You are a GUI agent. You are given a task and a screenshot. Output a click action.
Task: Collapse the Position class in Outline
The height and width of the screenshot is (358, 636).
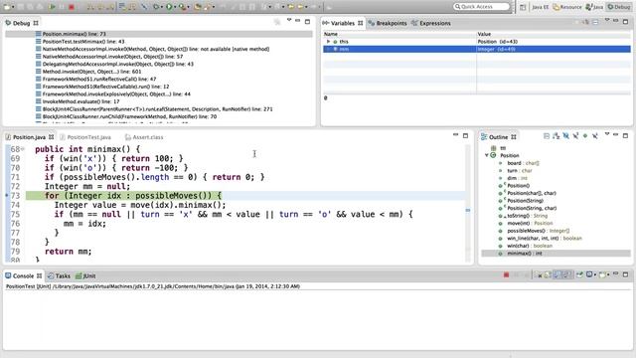486,155
